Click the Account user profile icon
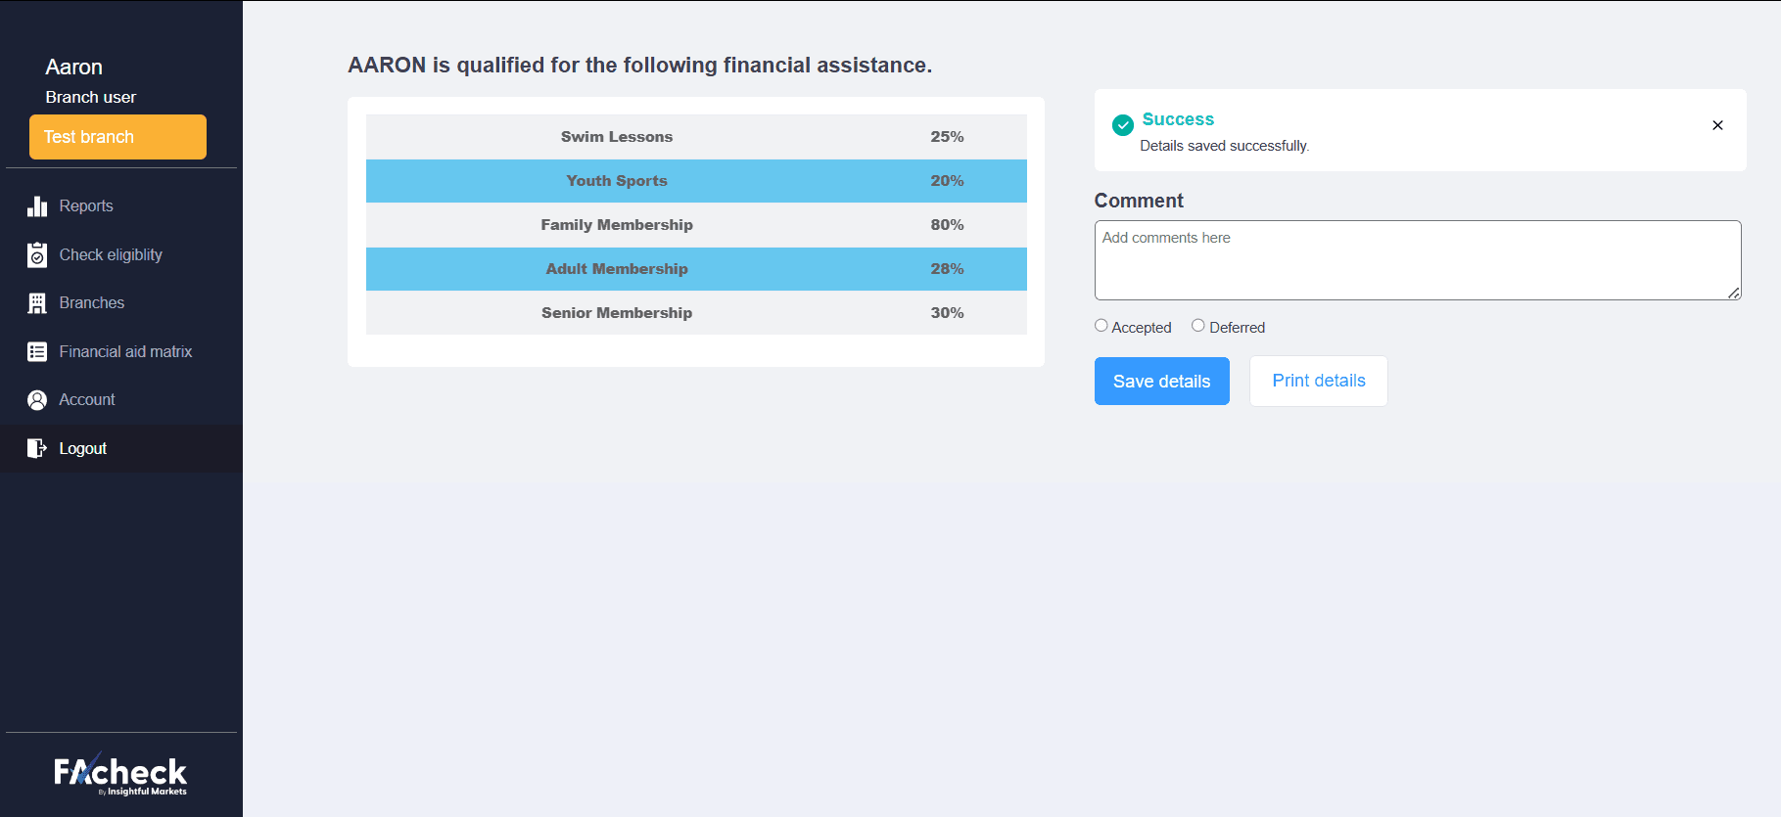 [x=37, y=400]
